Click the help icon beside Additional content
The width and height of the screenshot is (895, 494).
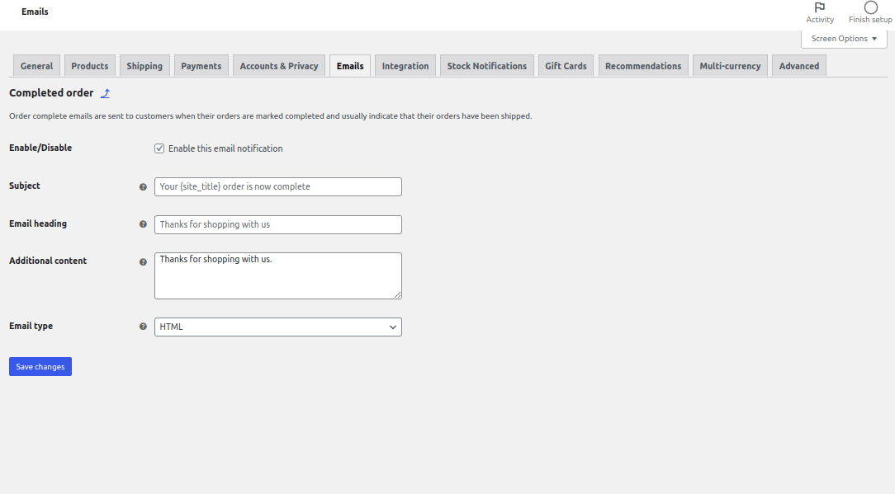point(143,261)
